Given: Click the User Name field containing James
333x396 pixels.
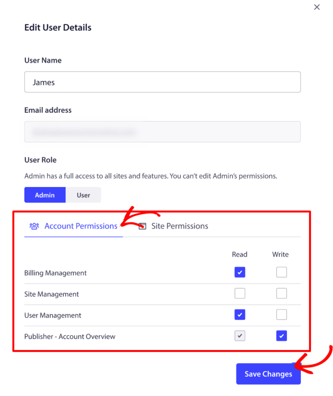Looking at the screenshot, I should coord(163,82).
